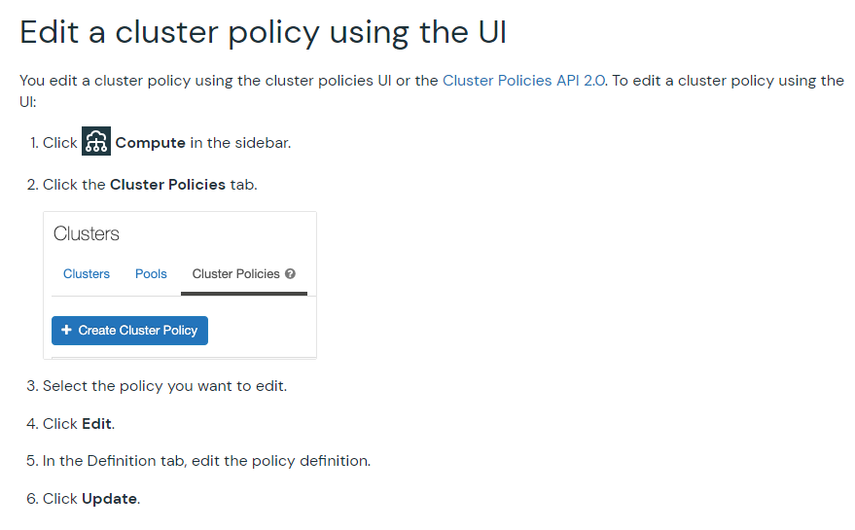Click the help question mark beside Cluster Policies
855x530 pixels.
coord(291,274)
